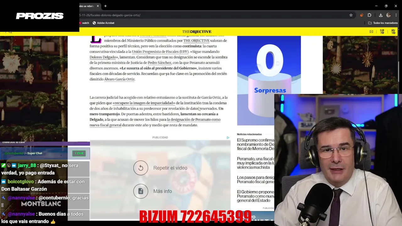This screenshot has height=226, width=402.
Task: Click the Repetir el video replay icon
Action: pyautogui.click(x=141, y=168)
